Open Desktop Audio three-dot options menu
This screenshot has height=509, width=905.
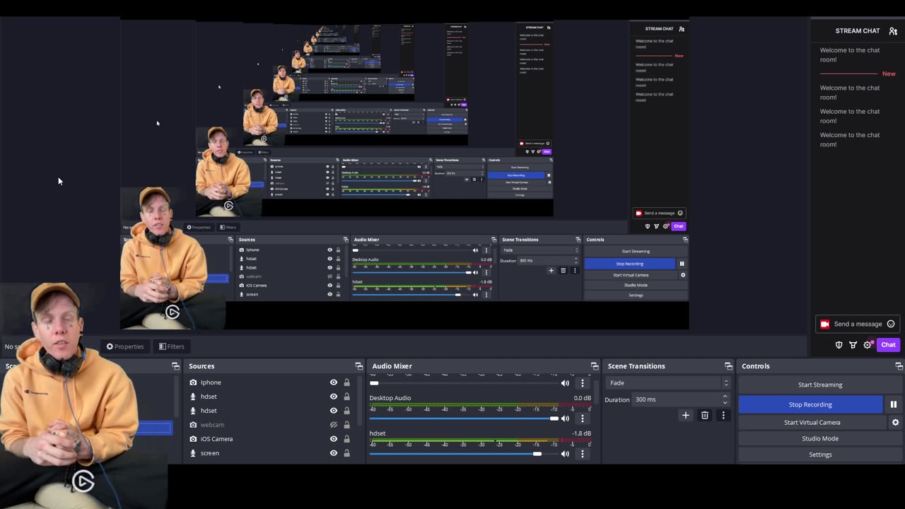tap(583, 418)
